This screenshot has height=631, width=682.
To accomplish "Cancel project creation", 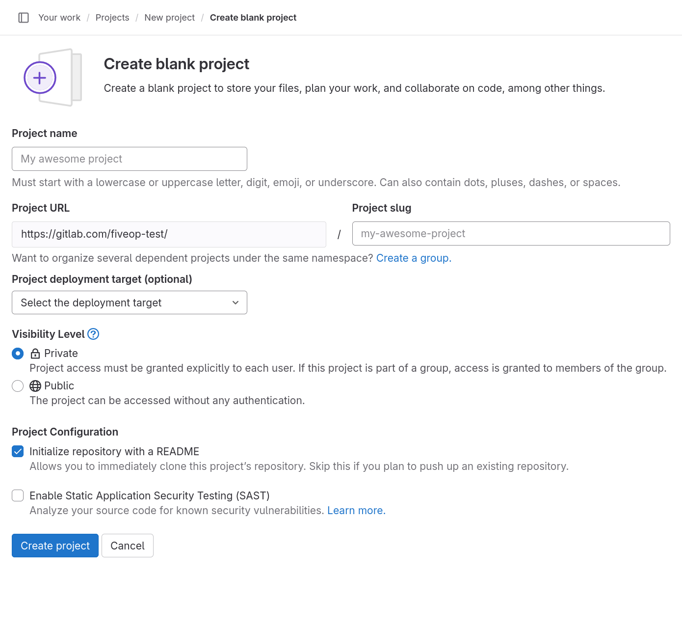I will 127,546.
